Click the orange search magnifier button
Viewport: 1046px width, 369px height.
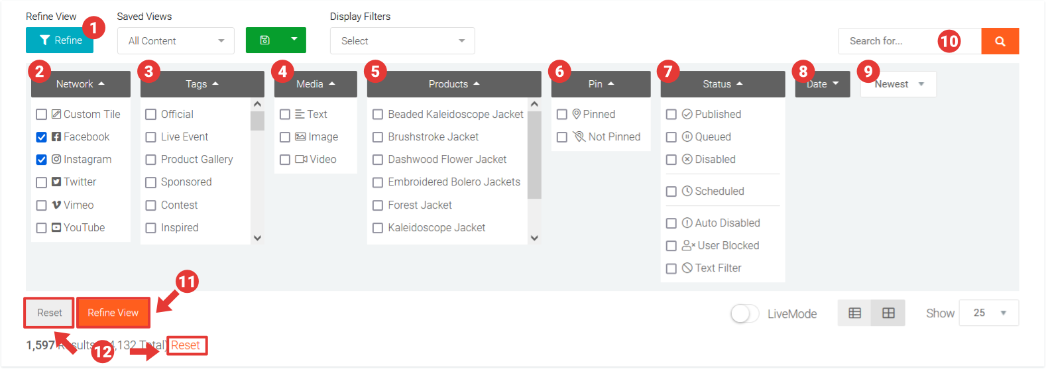click(1000, 41)
